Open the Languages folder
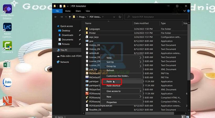Viewport: 215px width, 118px height. [x=94, y=29]
